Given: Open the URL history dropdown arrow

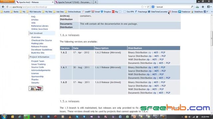Looking at the screenshot, I should tap(145, 7).
